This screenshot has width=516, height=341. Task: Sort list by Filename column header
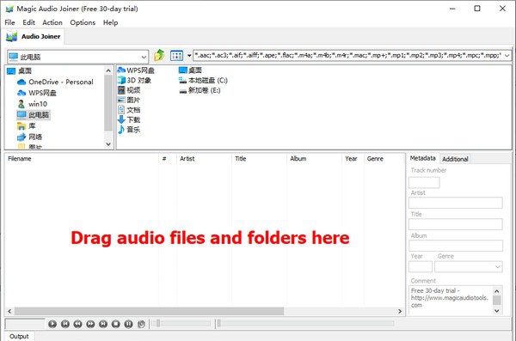(82, 159)
